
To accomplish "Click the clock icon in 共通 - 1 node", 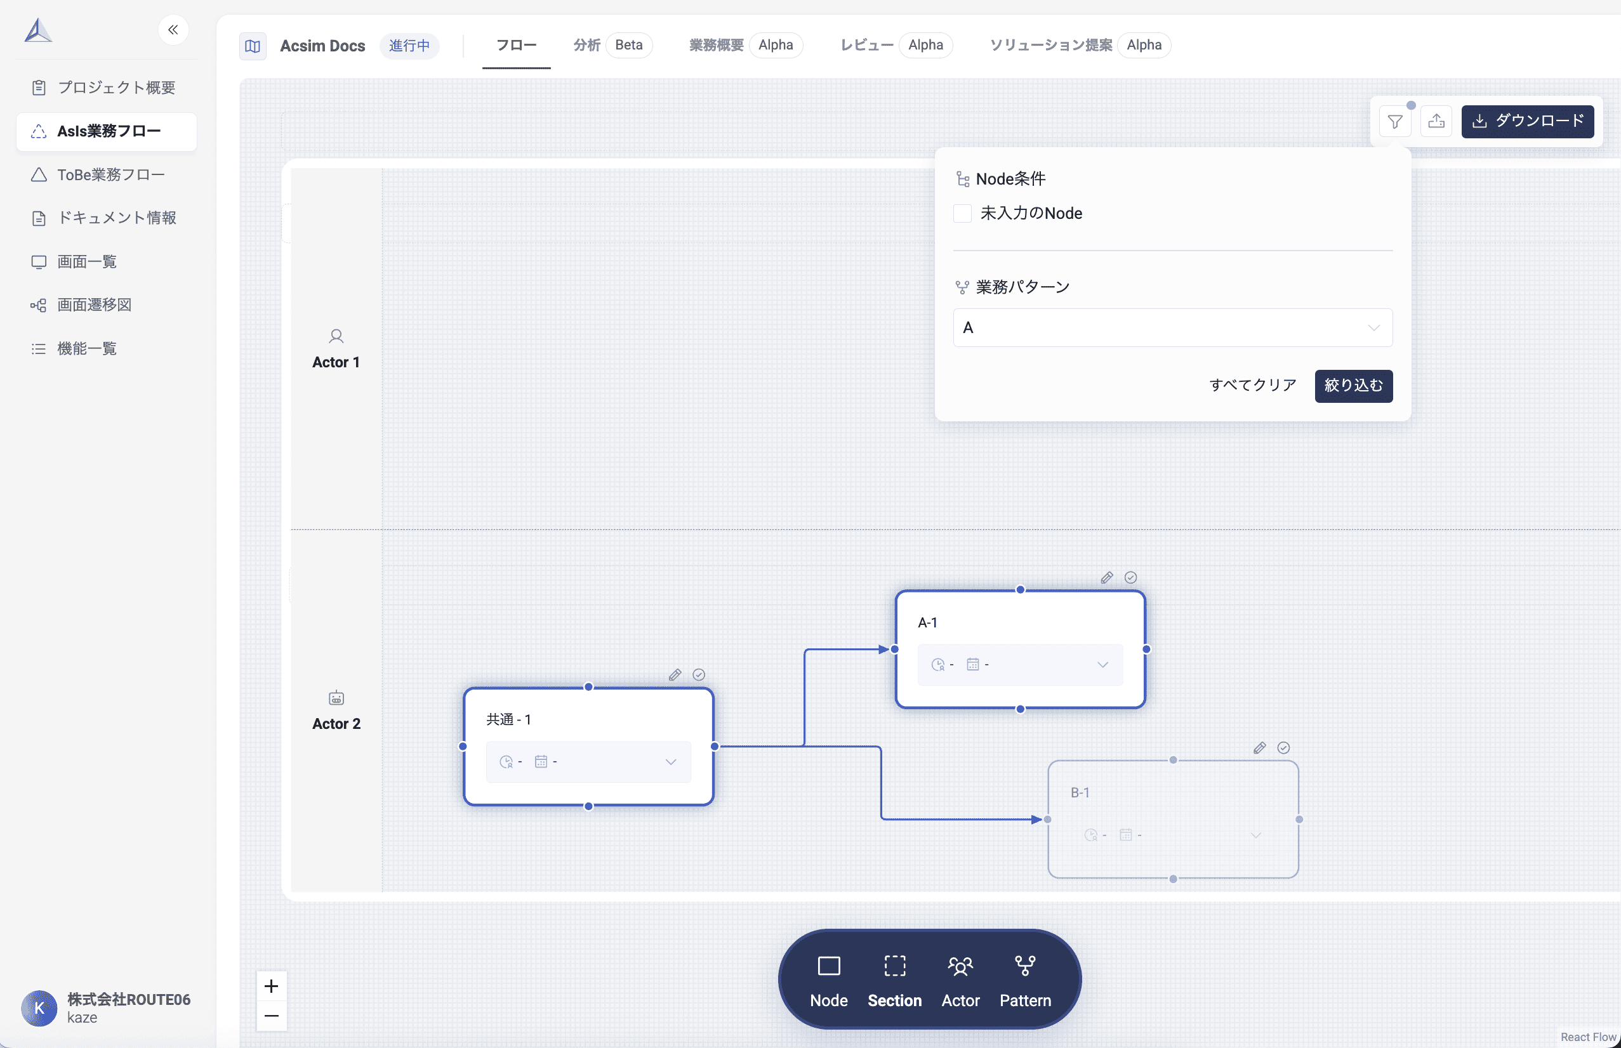I will pos(506,762).
